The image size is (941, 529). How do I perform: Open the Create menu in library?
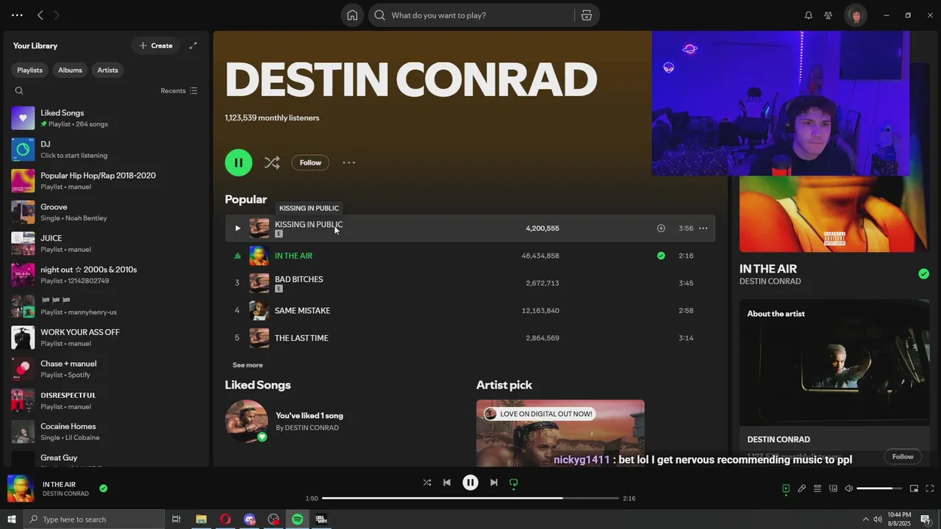[156, 46]
